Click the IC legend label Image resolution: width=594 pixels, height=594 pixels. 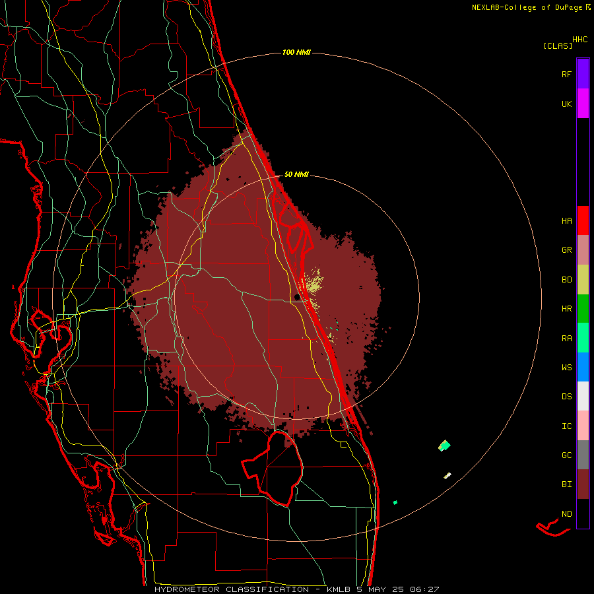566,426
